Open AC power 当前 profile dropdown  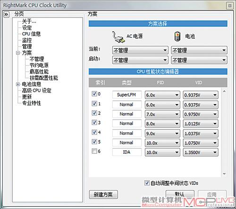point(140,50)
